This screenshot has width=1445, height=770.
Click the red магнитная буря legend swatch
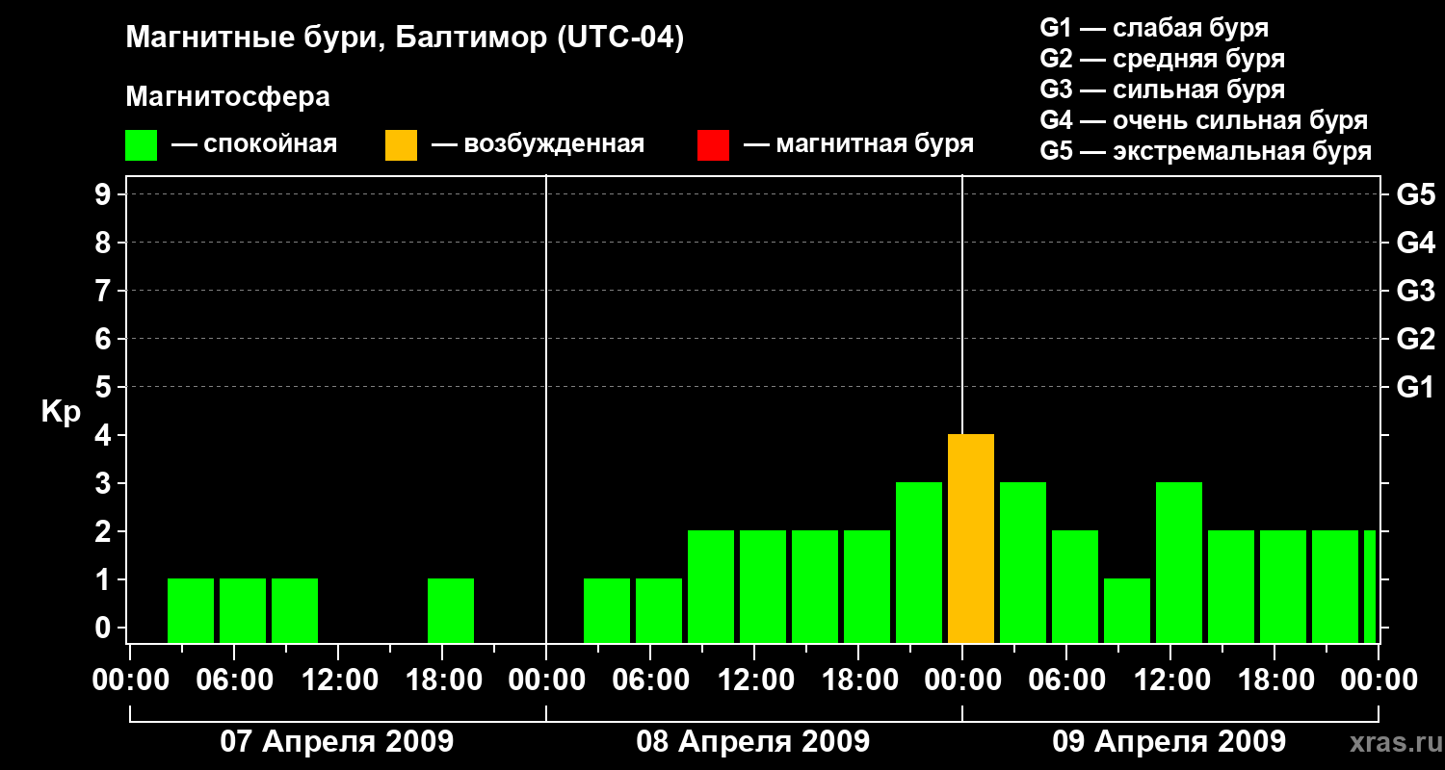(713, 145)
